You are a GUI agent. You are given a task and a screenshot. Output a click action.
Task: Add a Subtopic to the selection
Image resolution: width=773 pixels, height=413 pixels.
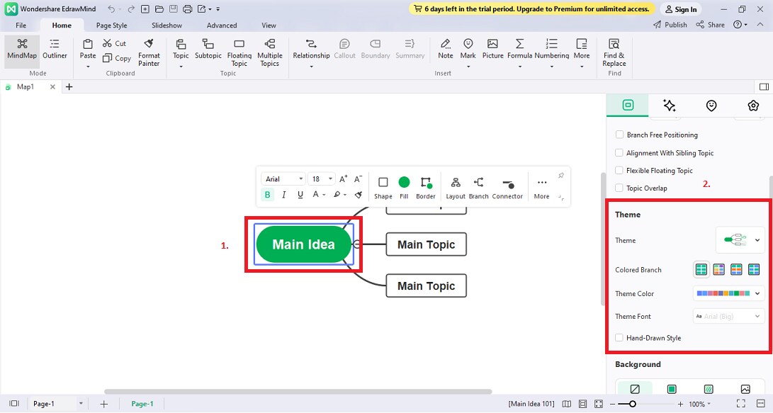click(208, 50)
